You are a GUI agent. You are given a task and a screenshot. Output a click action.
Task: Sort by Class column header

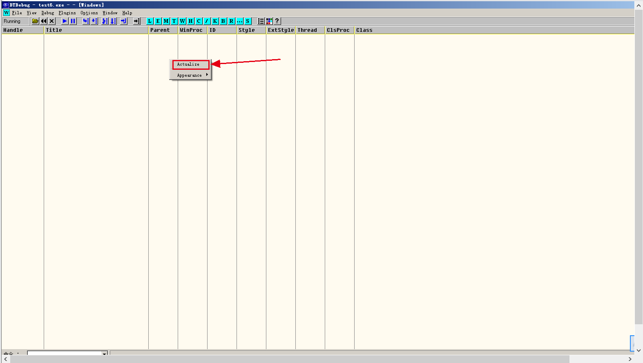tap(494, 30)
